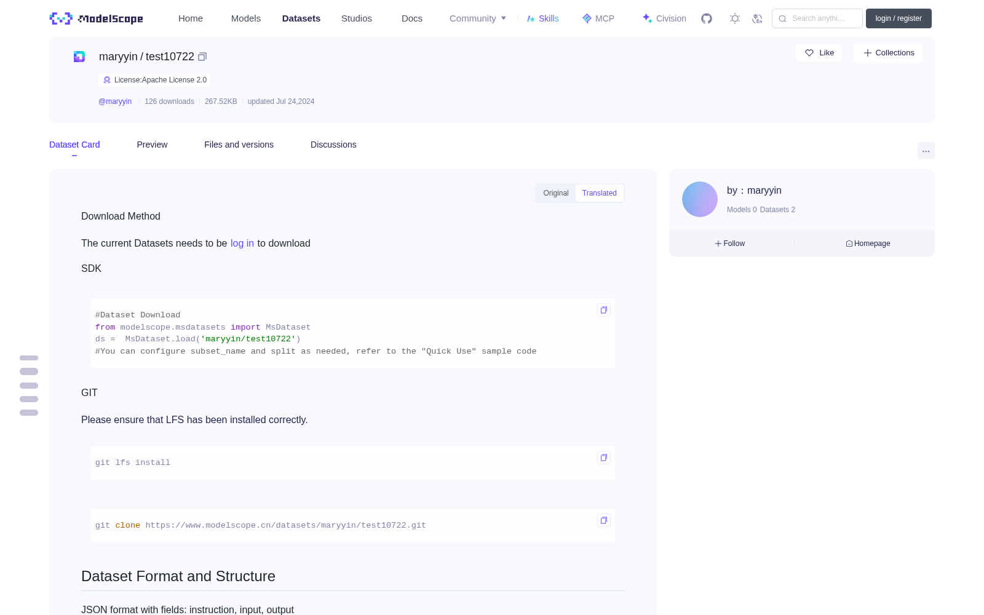Go to the Home page
This screenshot has width=984, height=615.
[x=191, y=18]
